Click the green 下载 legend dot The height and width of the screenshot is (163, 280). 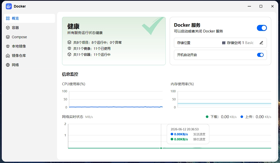pyautogui.click(x=207, y=117)
